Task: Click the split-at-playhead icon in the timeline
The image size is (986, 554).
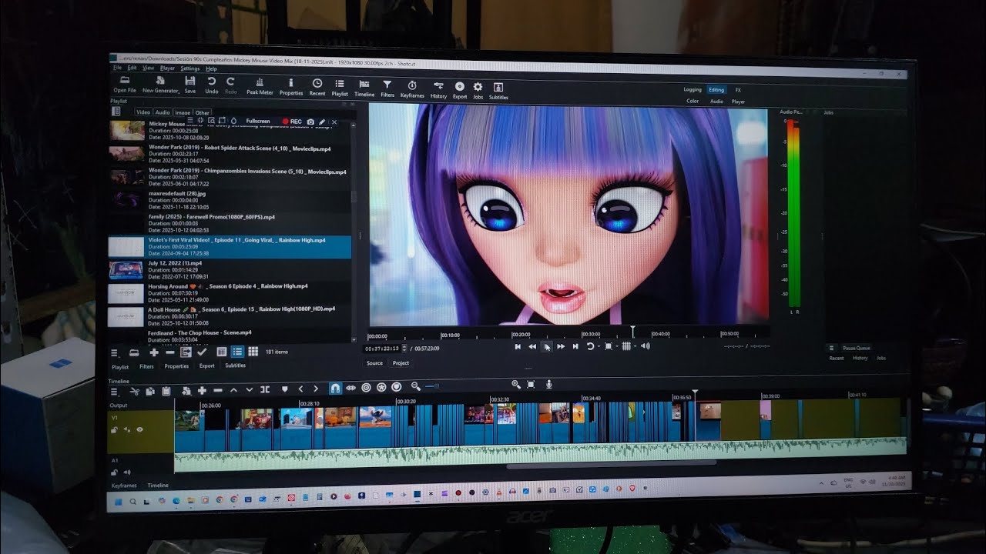Action: tap(266, 389)
